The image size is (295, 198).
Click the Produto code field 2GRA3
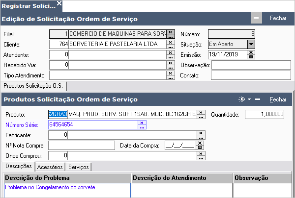coord(58,114)
